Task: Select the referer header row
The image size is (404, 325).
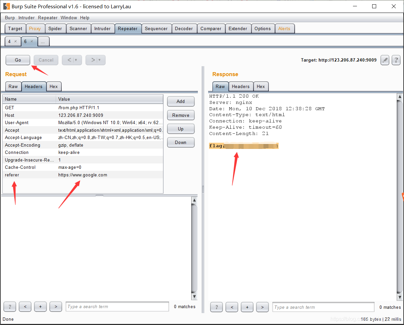Action: click(x=83, y=175)
